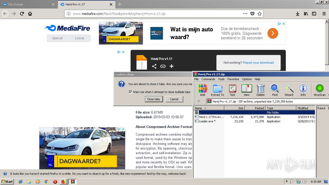Click the Extract To icon in WinRAR
Image resolution: width=329 pixels, height=185 pixels.
click(x=217, y=90)
